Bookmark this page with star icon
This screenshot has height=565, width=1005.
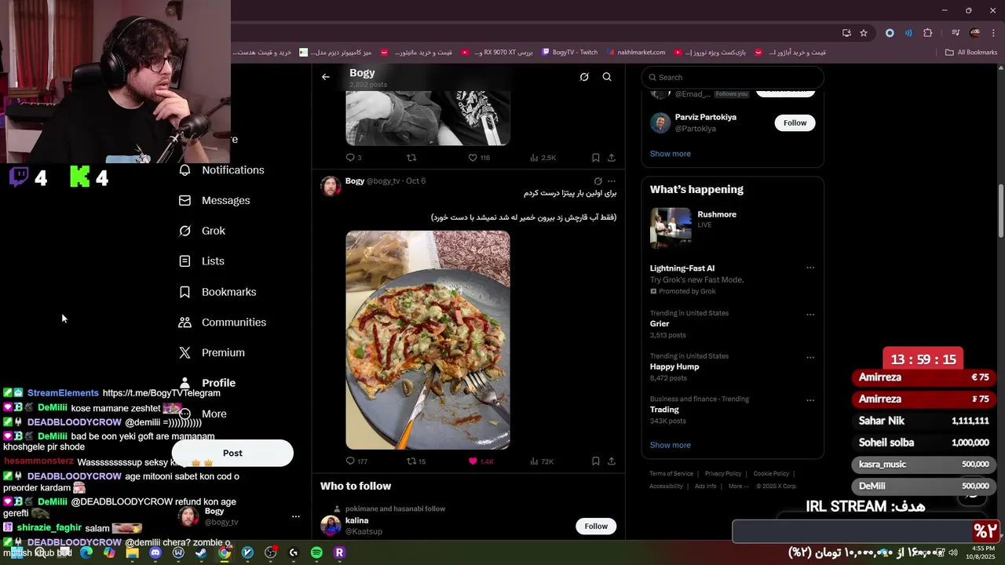coord(864,33)
